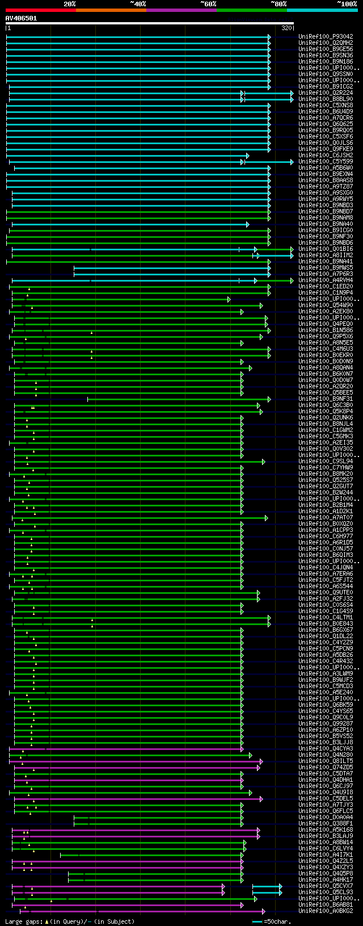Select the UniRef100_C5DEL5 label
The height and width of the screenshot is (926, 363).
pyautogui.click(x=326, y=799)
